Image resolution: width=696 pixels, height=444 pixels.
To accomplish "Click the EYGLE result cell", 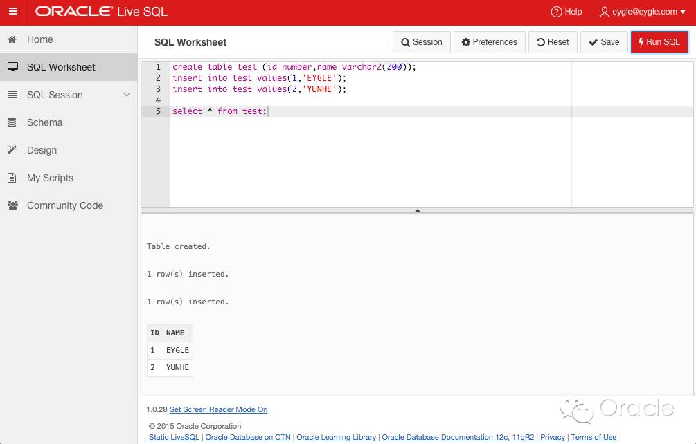I will coord(177,350).
